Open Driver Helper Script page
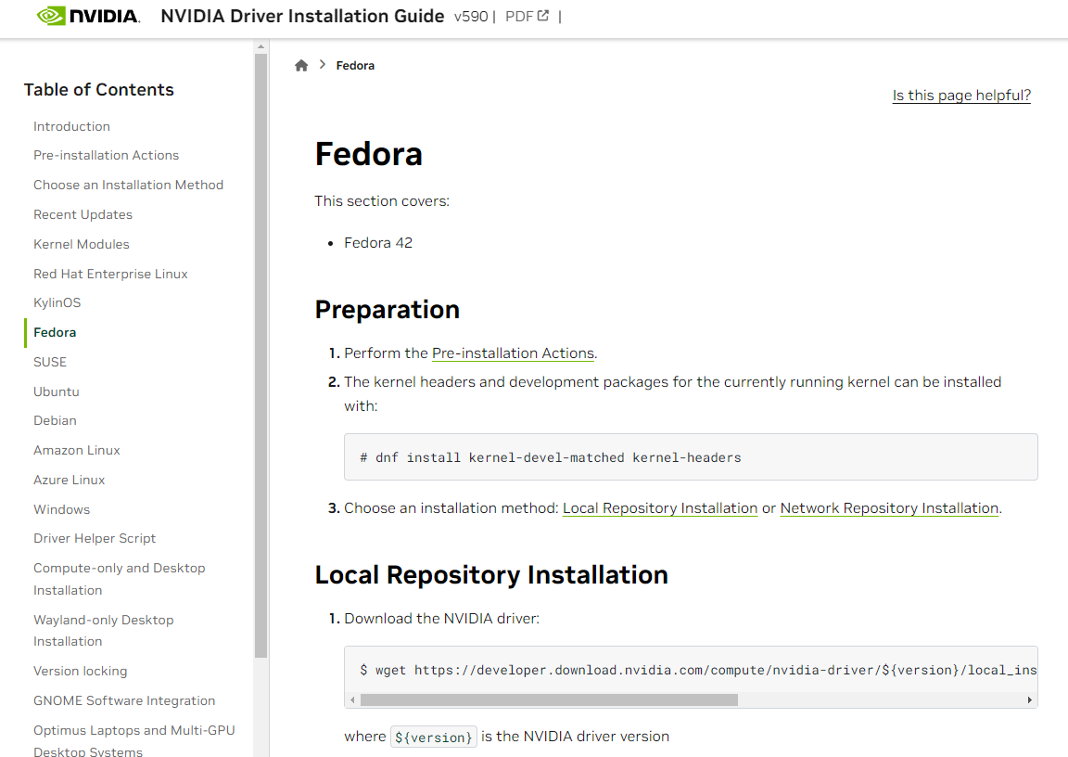Image resolution: width=1068 pixels, height=757 pixels. click(95, 538)
